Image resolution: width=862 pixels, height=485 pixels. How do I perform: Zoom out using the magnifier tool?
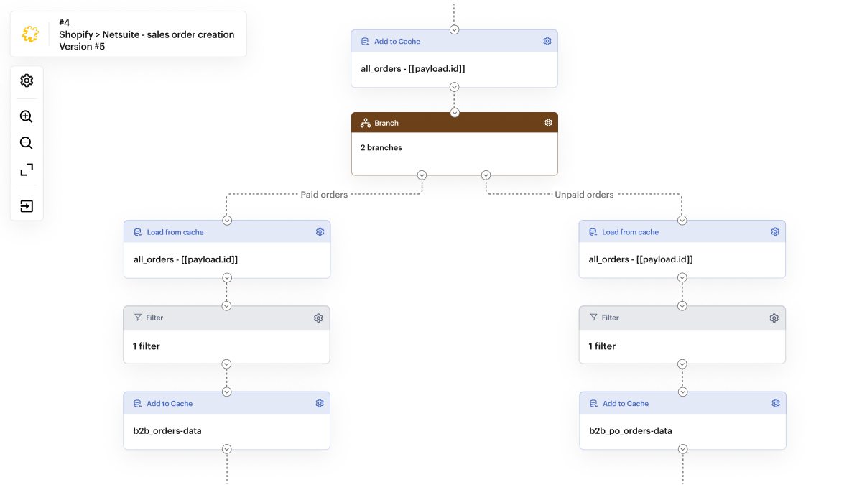click(x=26, y=142)
